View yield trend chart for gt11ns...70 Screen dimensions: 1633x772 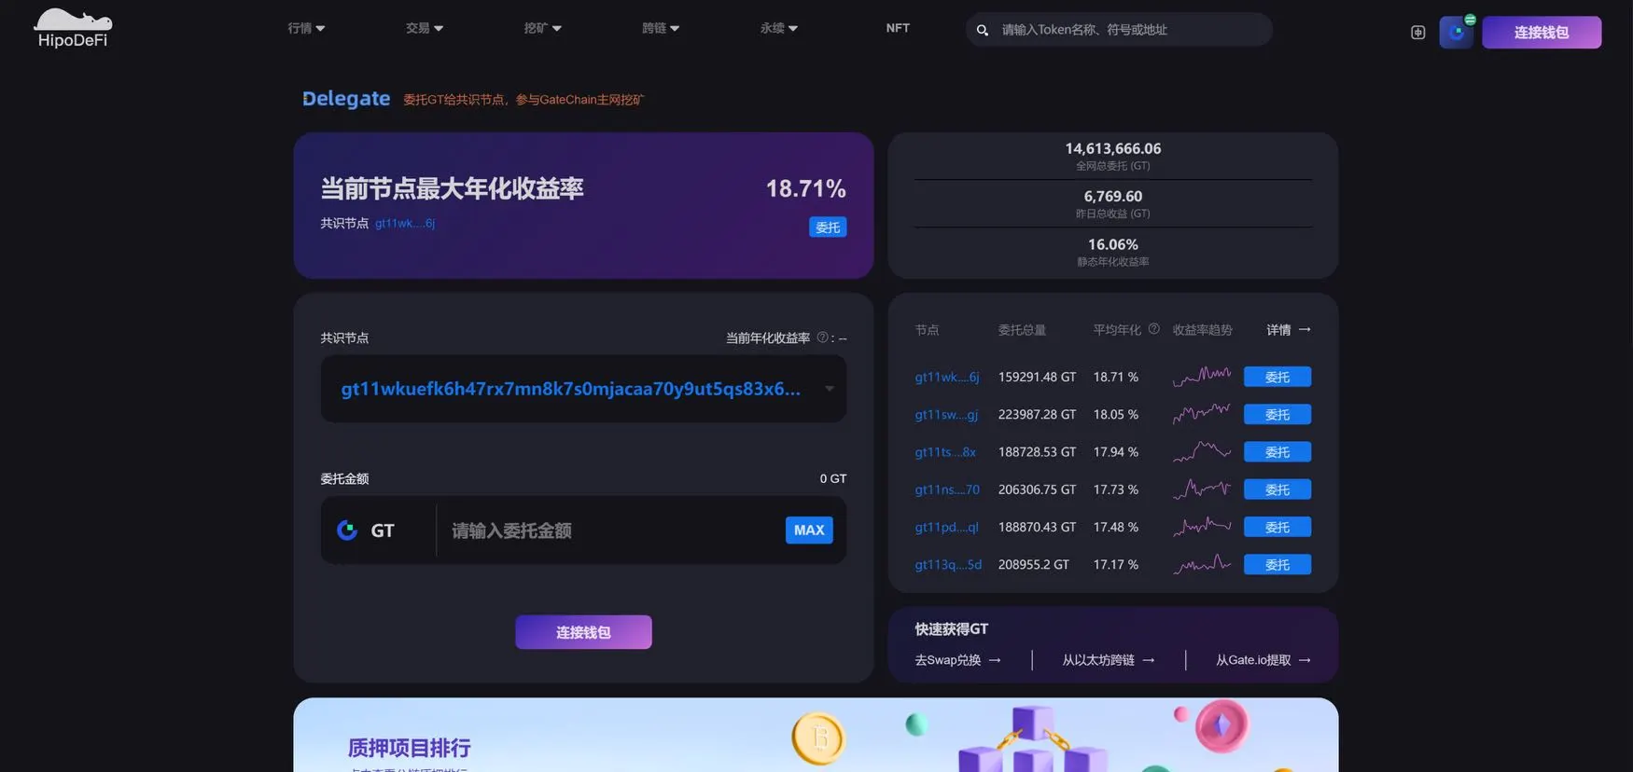[x=1202, y=489]
